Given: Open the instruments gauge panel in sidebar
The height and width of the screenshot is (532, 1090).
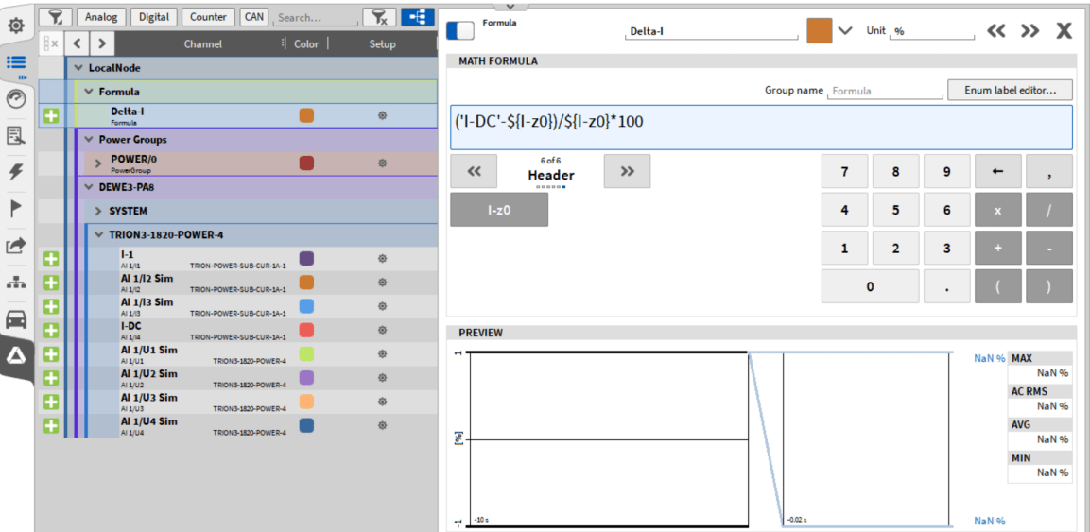Looking at the screenshot, I should [x=16, y=99].
